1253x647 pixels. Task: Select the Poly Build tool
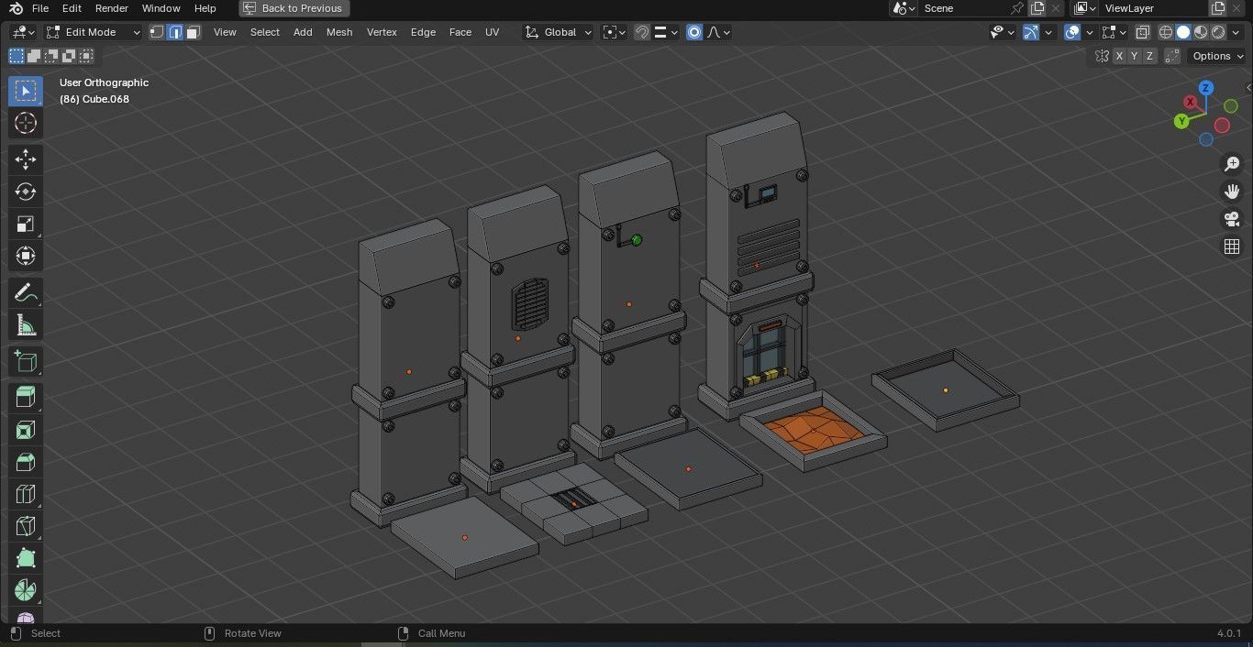(25, 558)
